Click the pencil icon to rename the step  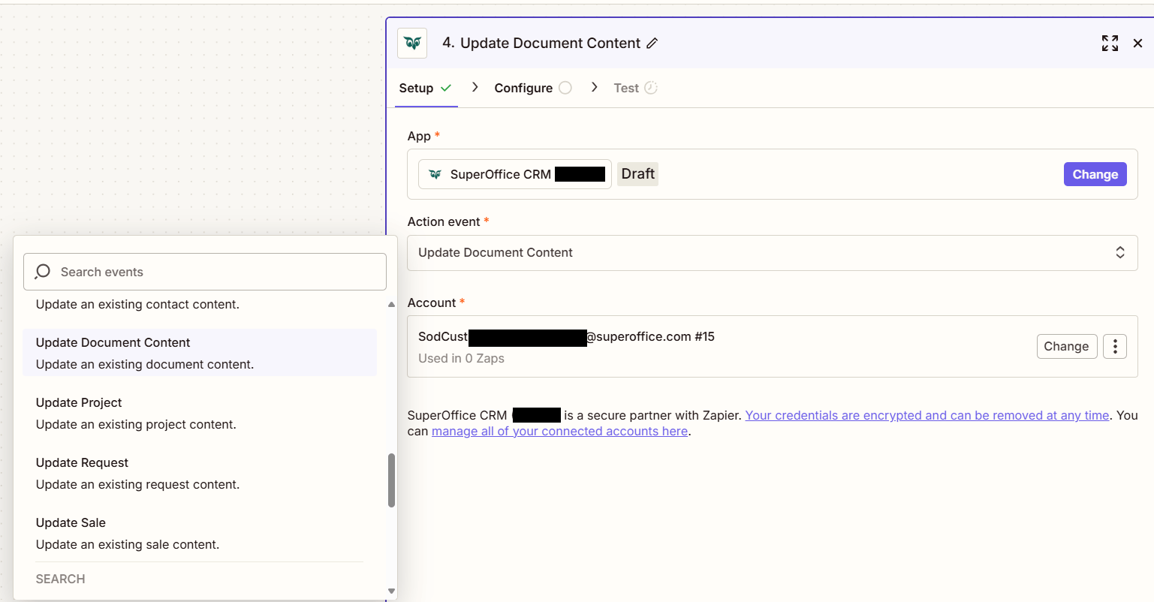pos(650,44)
